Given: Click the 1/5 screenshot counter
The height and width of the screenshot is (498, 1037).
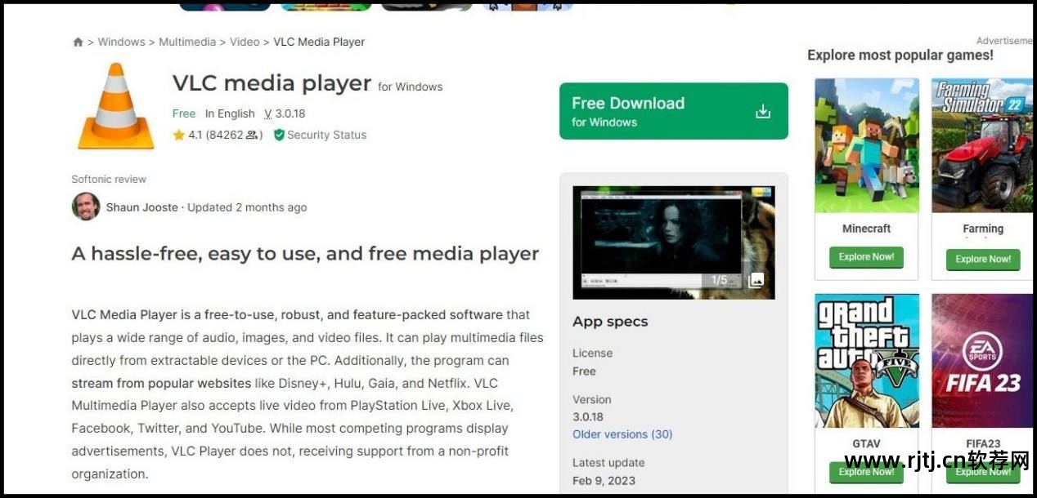Looking at the screenshot, I should tap(719, 280).
